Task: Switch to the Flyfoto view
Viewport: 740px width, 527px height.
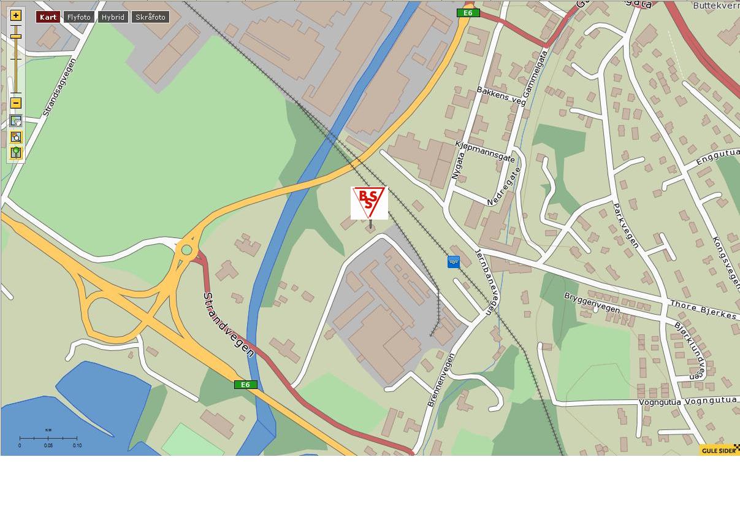Action: [x=78, y=17]
